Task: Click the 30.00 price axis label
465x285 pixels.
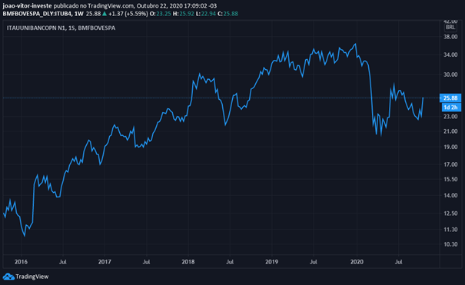Action: pyautogui.click(x=450, y=75)
